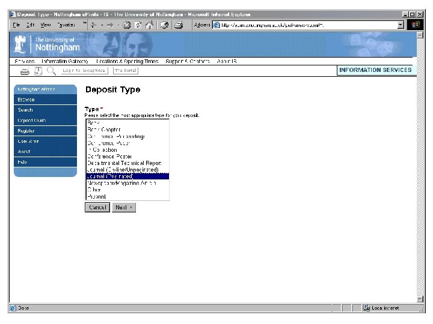Click the page icon in the address bar
The height and width of the screenshot is (324, 433).
(216, 25)
